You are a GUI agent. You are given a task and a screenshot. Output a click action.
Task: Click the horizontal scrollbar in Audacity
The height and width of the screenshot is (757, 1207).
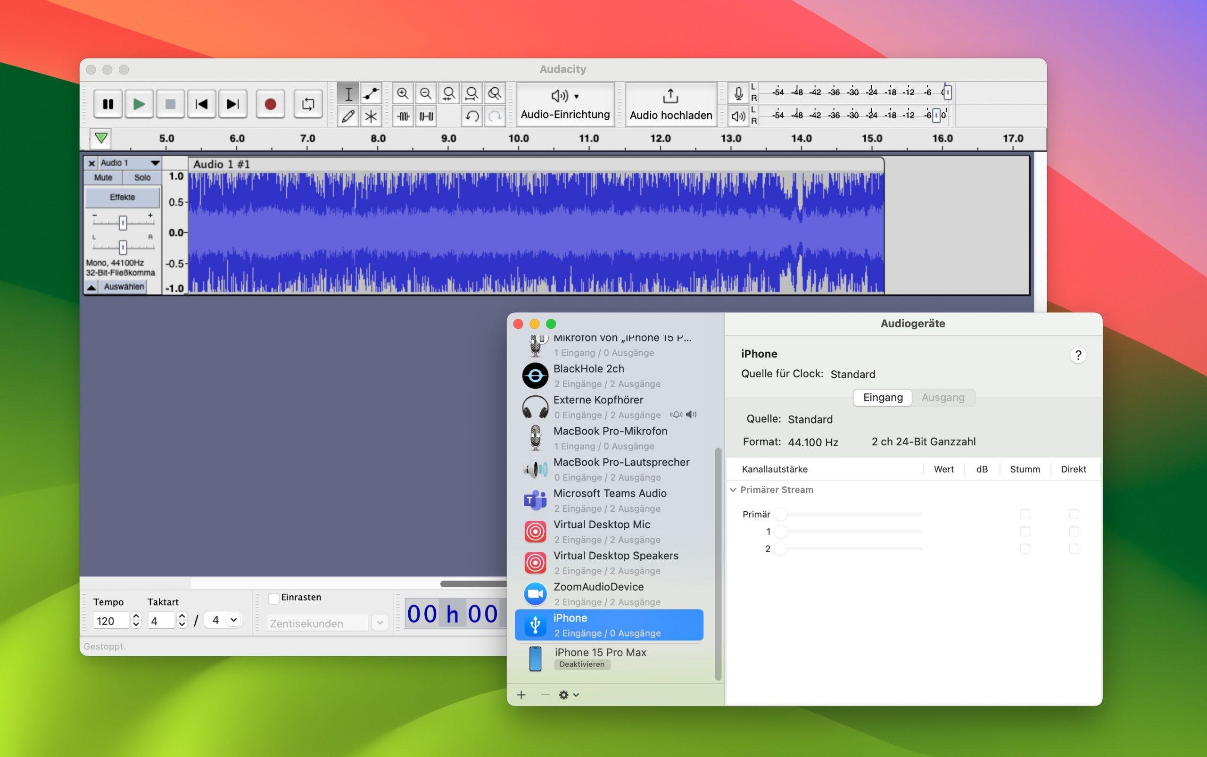click(x=473, y=584)
